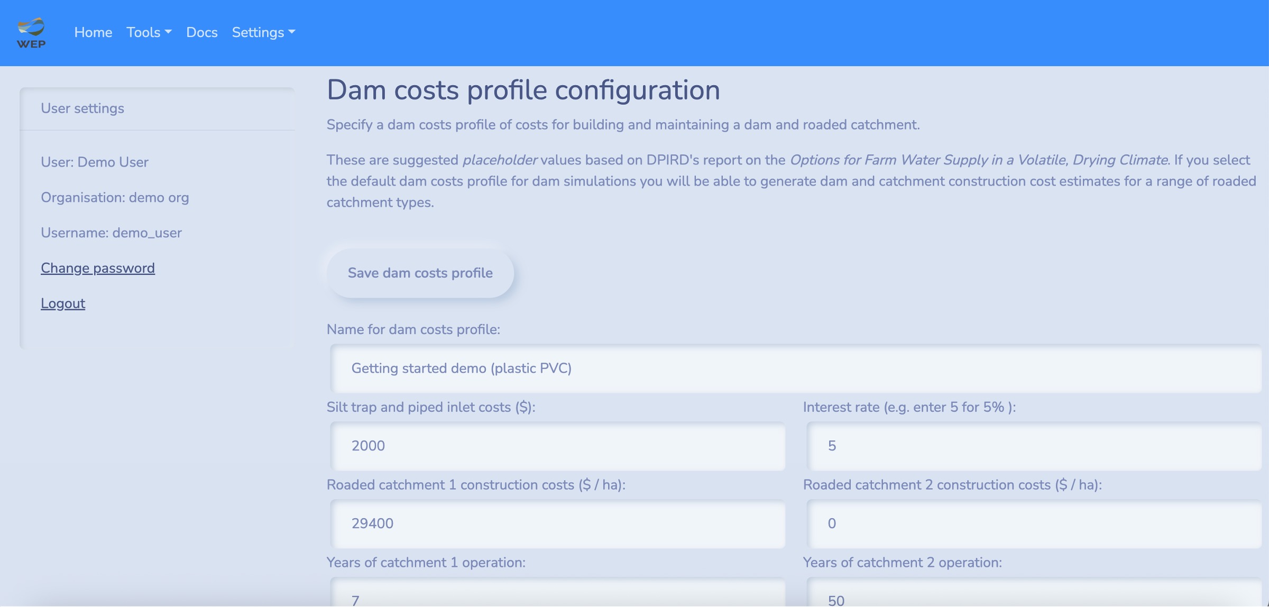Click the Silt trap and piped inlet costs field
Image resolution: width=1269 pixels, height=607 pixels.
point(558,446)
